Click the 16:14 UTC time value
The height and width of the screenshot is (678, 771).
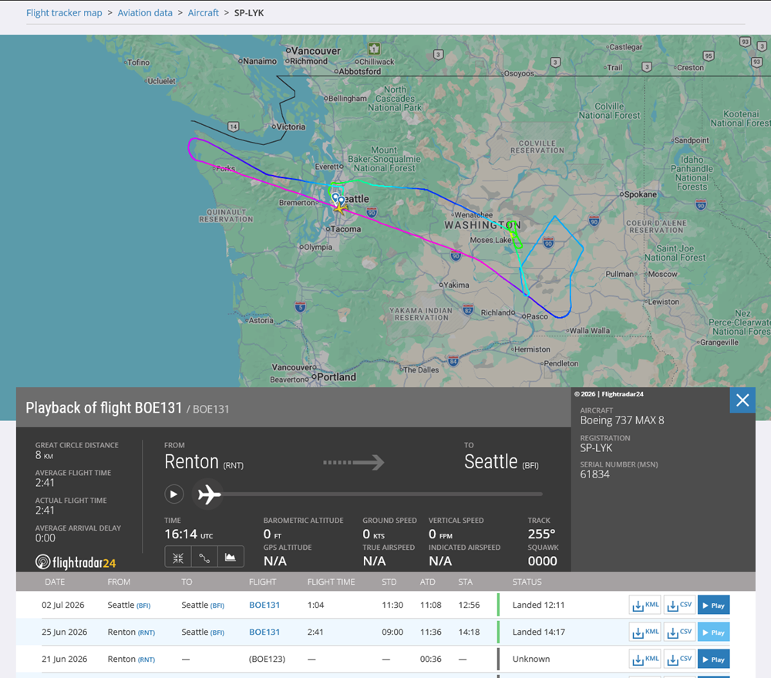coord(189,535)
